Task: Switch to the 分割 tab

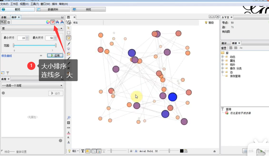Action: (4, 17)
